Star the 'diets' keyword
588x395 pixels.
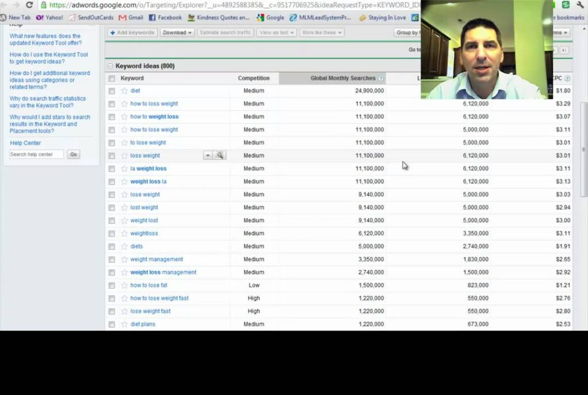[125, 246]
